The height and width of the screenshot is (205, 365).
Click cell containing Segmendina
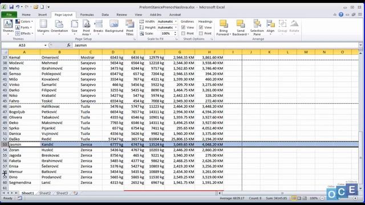click(24, 183)
